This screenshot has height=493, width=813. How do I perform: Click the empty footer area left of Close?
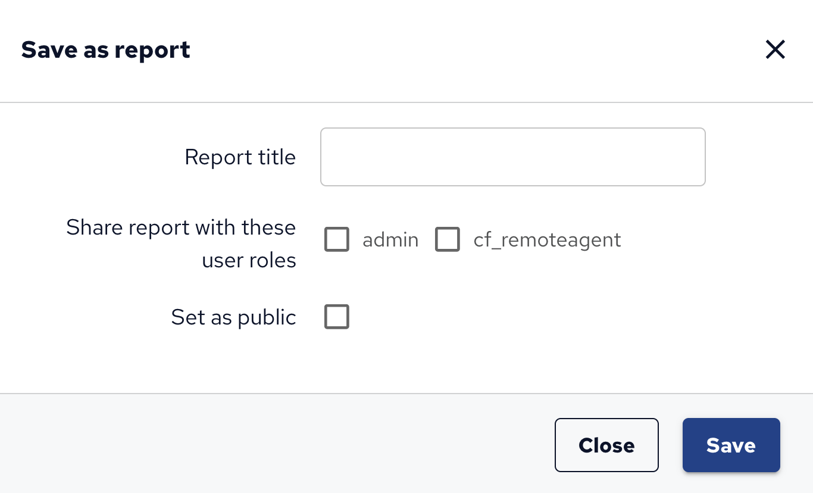[x=268, y=444]
